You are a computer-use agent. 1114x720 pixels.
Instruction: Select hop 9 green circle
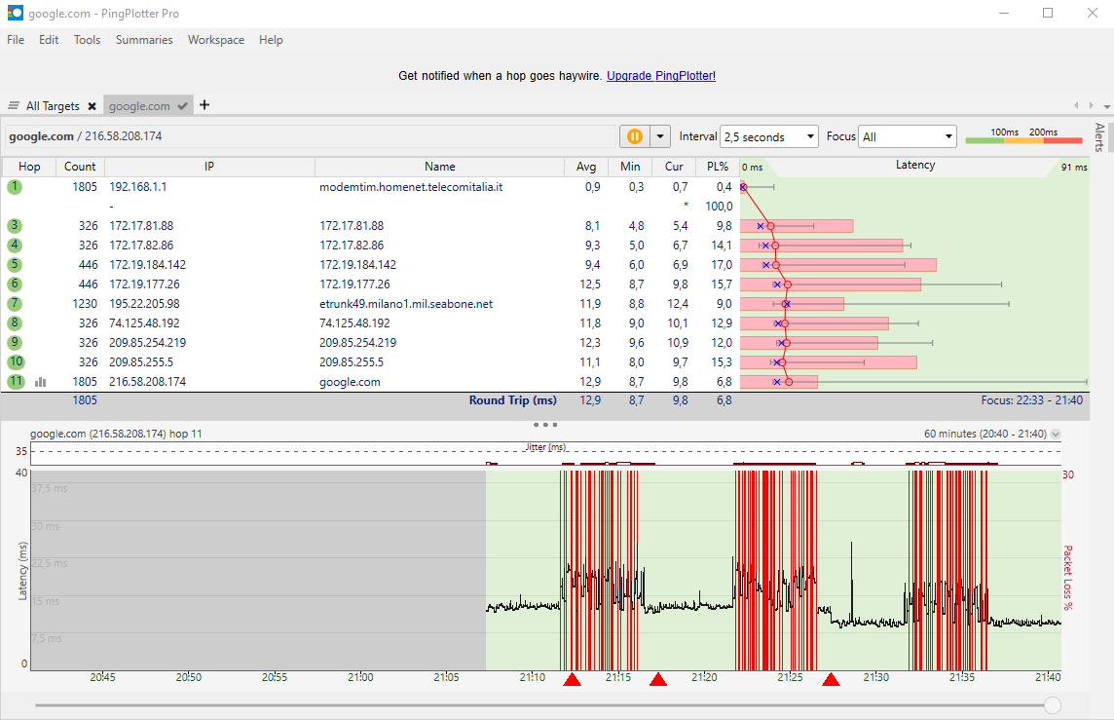15,343
